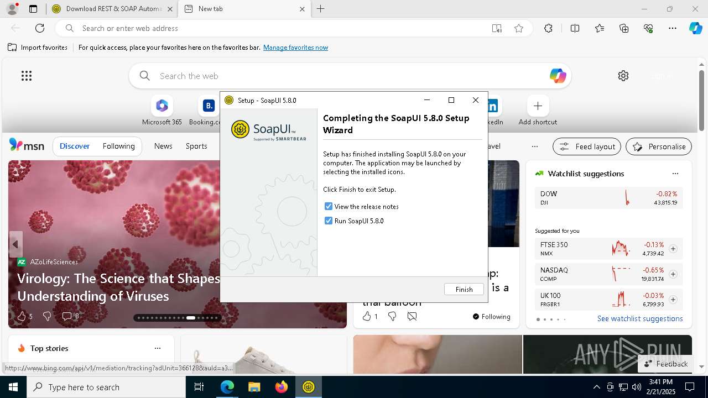708x398 pixels.
Task: Select Discover tab in MSN feed
Action: [75, 146]
